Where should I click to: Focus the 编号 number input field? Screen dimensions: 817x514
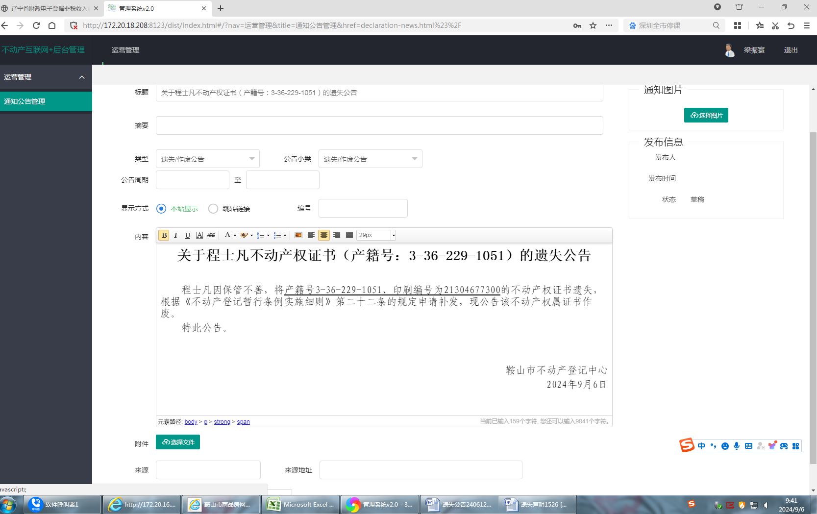pyautogui.click(x=363, y=208)
